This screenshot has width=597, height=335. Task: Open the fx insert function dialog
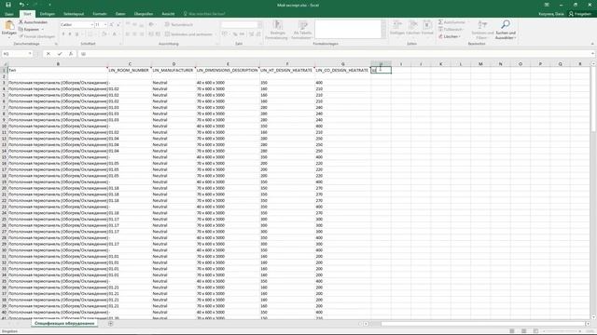(x=71, y=54)
